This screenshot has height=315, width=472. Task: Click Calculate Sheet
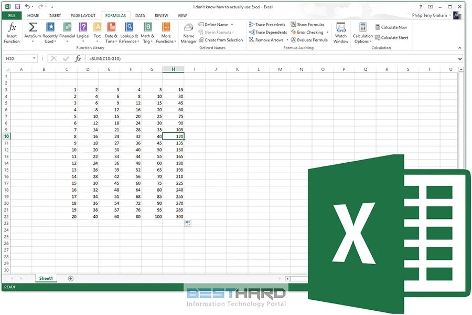coord(392,38)
